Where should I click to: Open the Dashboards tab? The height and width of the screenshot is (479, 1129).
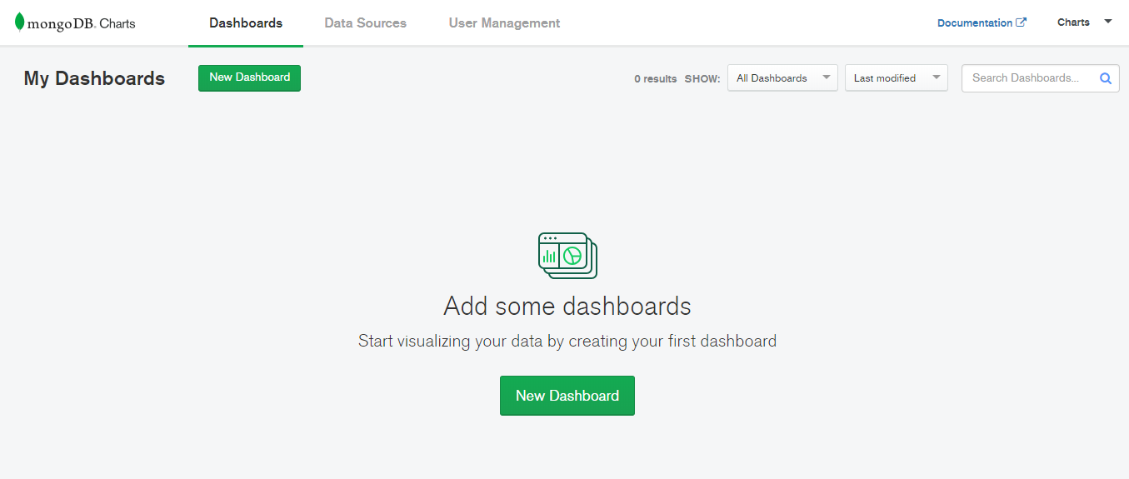coord(246,23)
